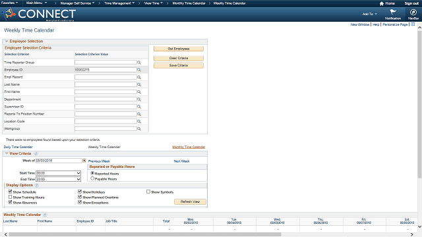Go to Previous Week
The width and height of the screenshot is (422, 237).
99,161
